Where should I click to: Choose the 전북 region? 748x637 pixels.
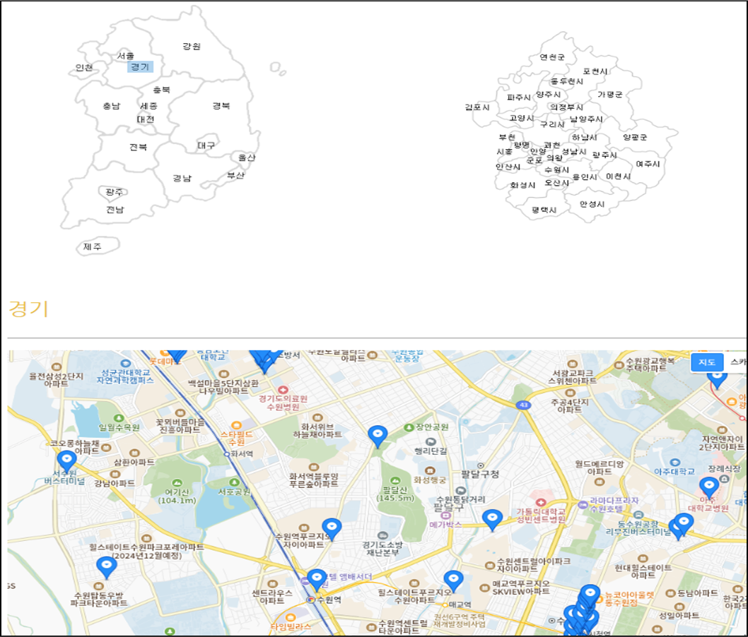139,147
